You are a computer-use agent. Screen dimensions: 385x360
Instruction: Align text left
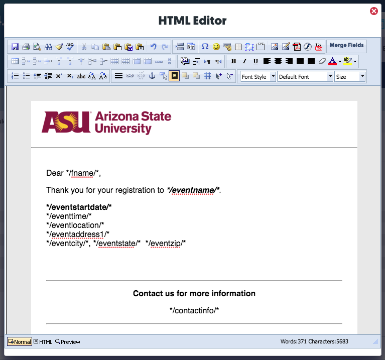coord(267,61)
